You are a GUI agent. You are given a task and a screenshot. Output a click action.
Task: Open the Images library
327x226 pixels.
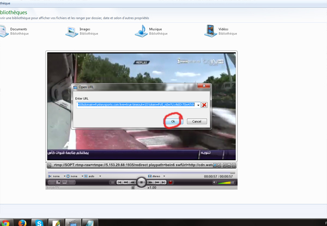82,31
